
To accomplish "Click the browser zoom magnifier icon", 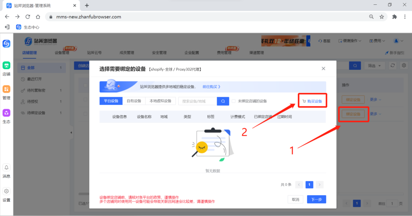I will [371, 17].
